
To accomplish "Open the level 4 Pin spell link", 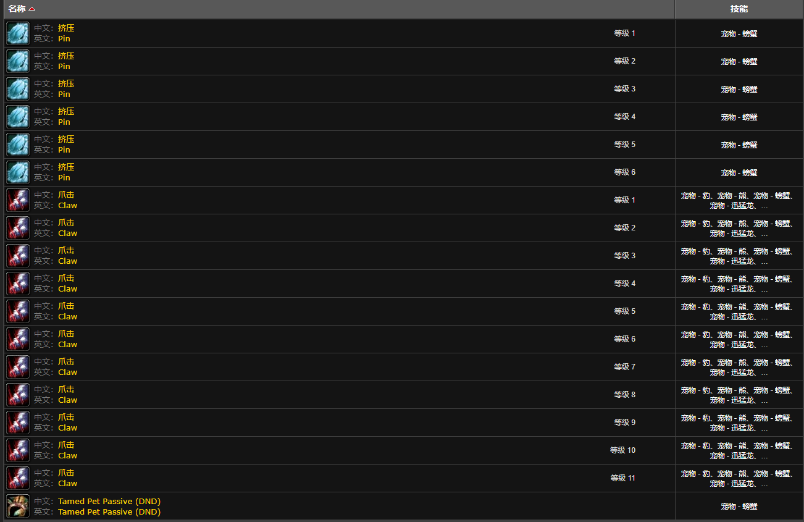I will 64,122.
